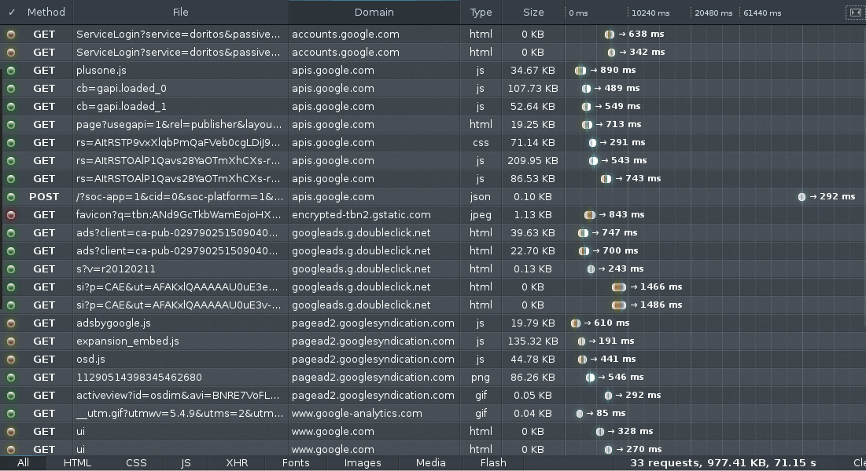This screenshot has height=471, width=866.
Task: Filter requests by HTML
Action: [77, 462]
